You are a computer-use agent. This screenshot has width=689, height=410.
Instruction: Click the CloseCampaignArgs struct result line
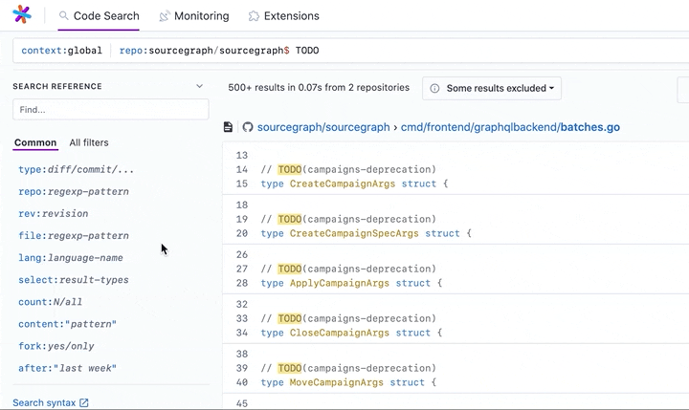[x=351, y=333]
